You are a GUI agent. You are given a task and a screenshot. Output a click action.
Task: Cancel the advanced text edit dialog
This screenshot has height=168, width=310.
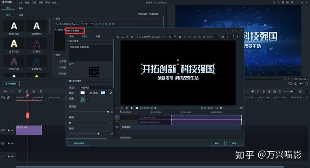coord(234,143)
